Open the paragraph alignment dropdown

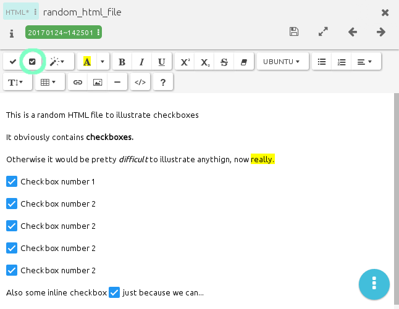[364, 62]
